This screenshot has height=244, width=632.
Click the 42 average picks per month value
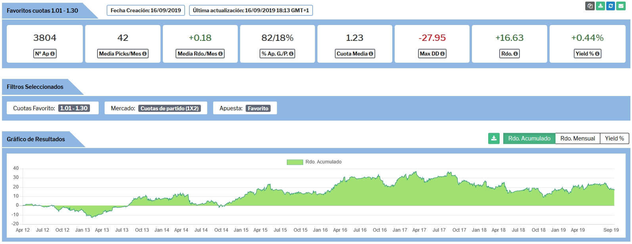123,38
